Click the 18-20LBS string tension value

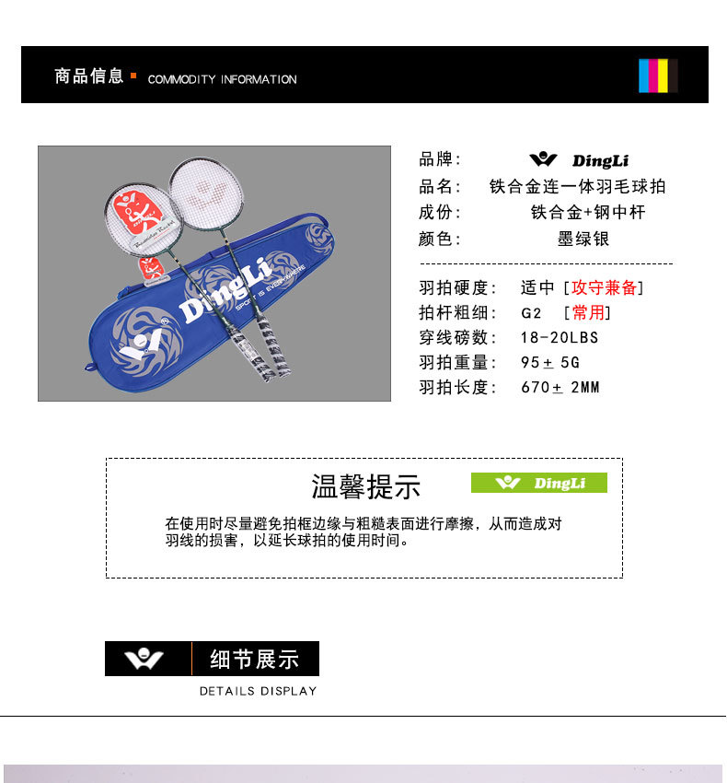560,337
